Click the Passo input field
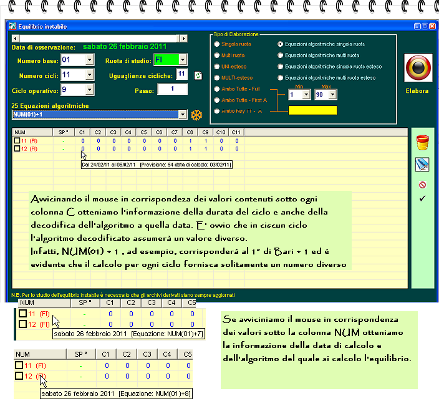 tap(173, 89)
